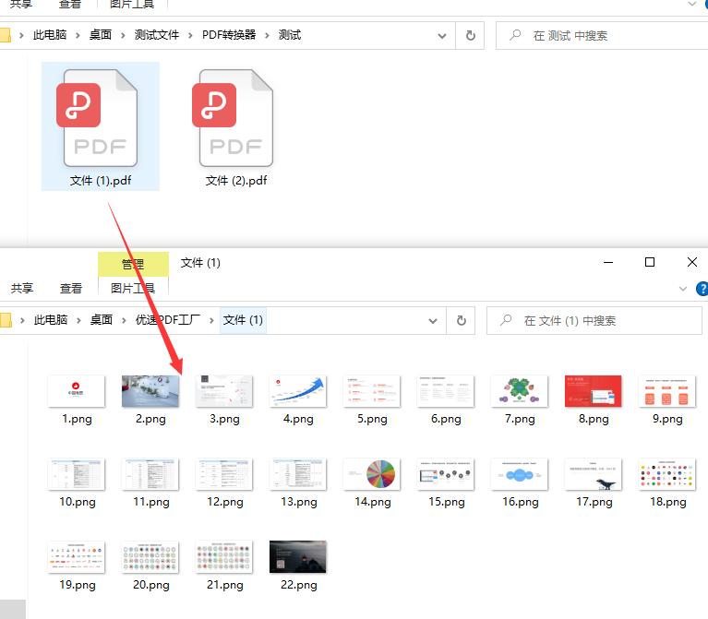Open 共享 tab in 文件 (1) window

(x=21, y=288)
